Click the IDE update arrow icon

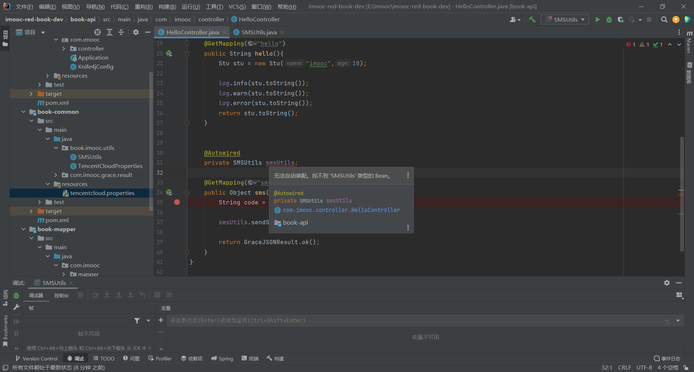676,20
